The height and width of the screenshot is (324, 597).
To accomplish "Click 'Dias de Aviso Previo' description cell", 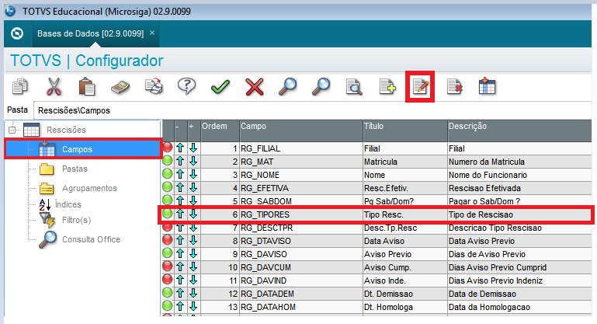I will (519, 254).
